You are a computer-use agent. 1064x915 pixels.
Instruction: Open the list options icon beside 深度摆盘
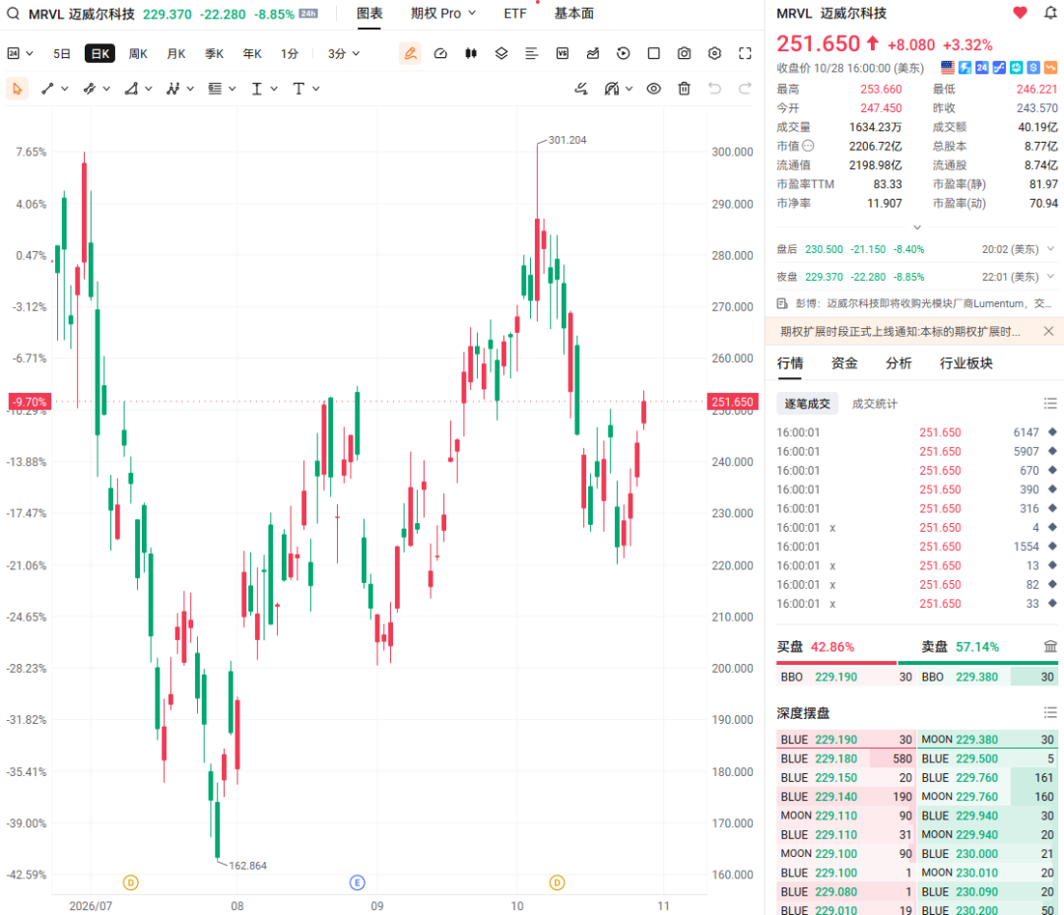pos(1050,712)
